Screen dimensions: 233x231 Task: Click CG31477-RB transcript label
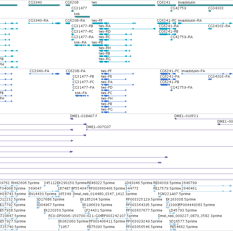point(82,26)
